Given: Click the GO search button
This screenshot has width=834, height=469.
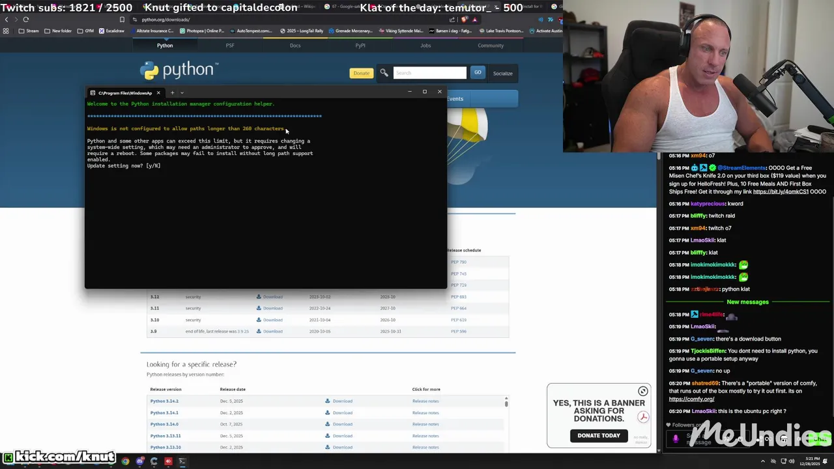Looking at the screenshot, I should point(478,73).
